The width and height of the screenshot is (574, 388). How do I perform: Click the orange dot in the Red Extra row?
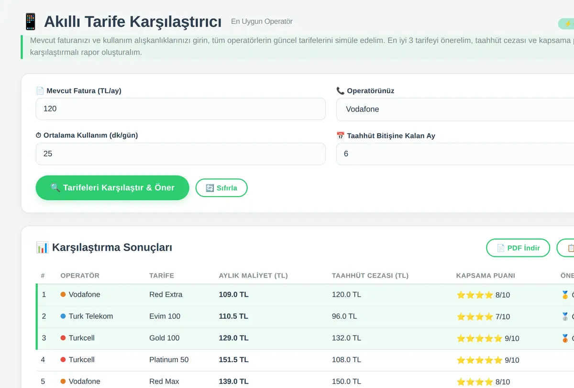[x=63, y=295]
